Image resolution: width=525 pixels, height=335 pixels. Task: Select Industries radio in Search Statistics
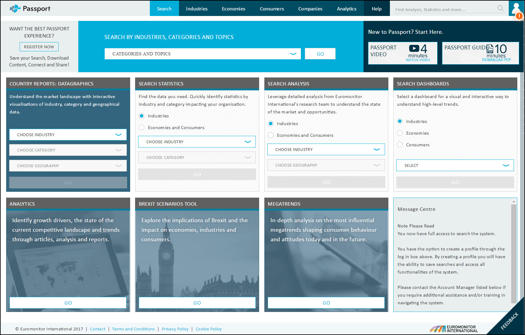pyautogui.click(x=142, y=116)
